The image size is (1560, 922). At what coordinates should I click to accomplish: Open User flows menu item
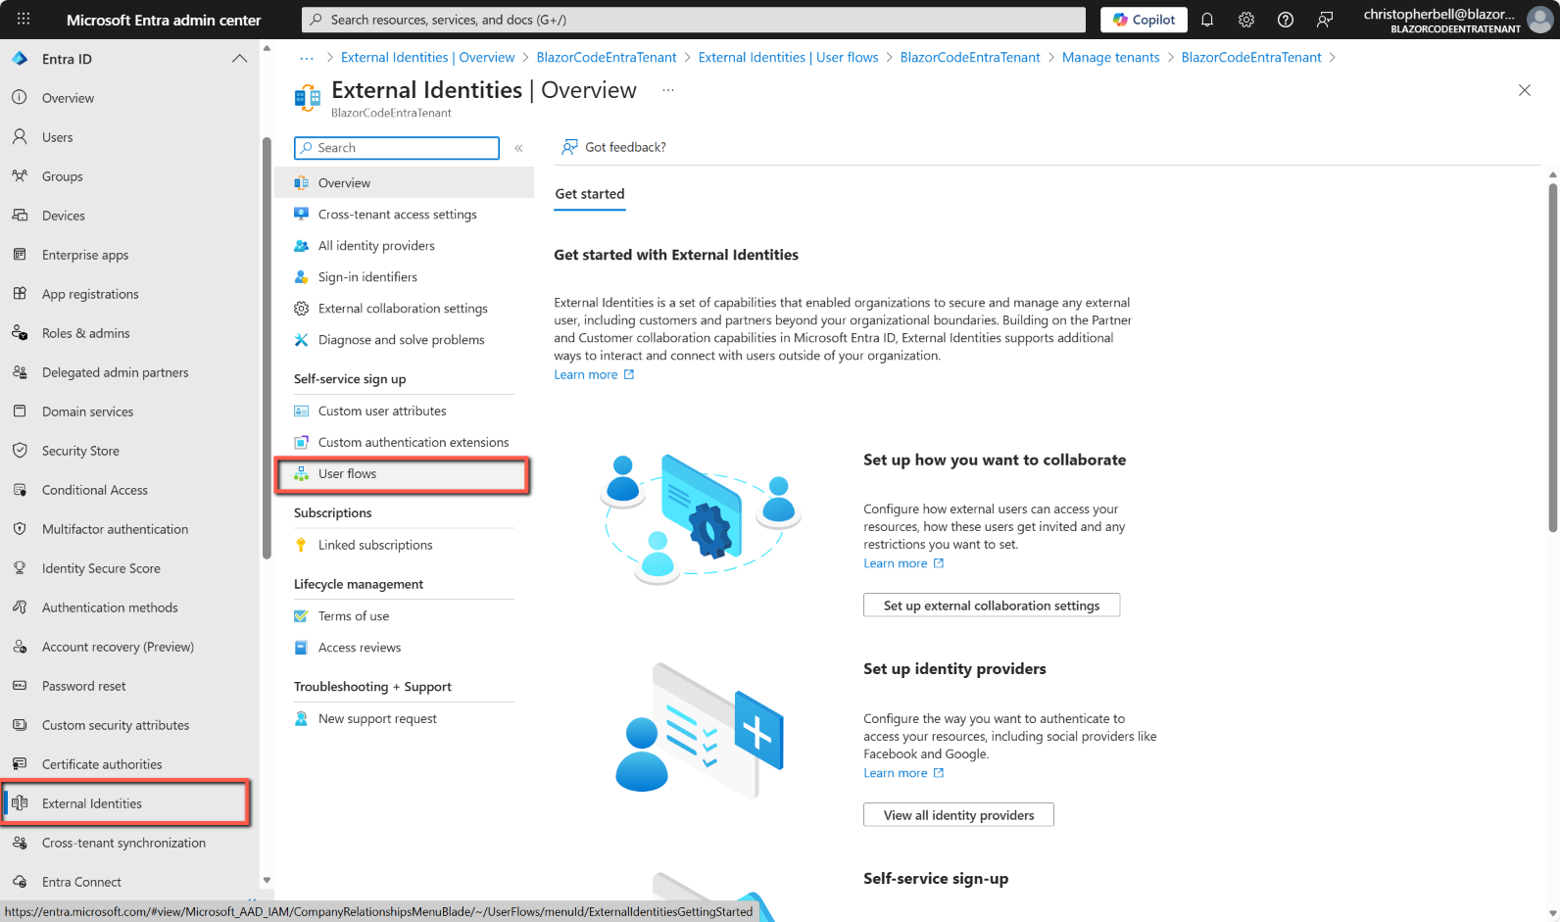347,474
